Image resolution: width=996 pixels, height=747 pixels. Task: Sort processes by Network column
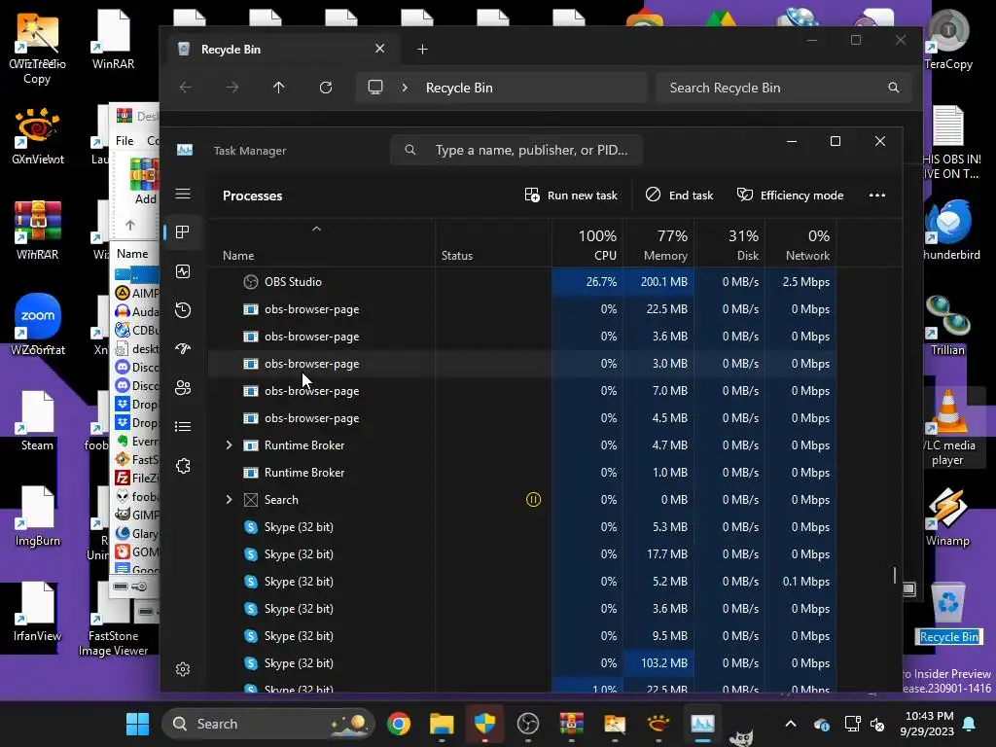click(801, 245)
